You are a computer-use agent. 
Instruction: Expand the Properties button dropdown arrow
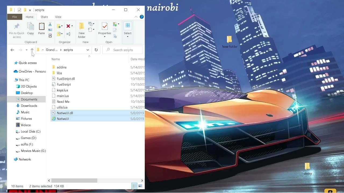click(x=105, y=37)
